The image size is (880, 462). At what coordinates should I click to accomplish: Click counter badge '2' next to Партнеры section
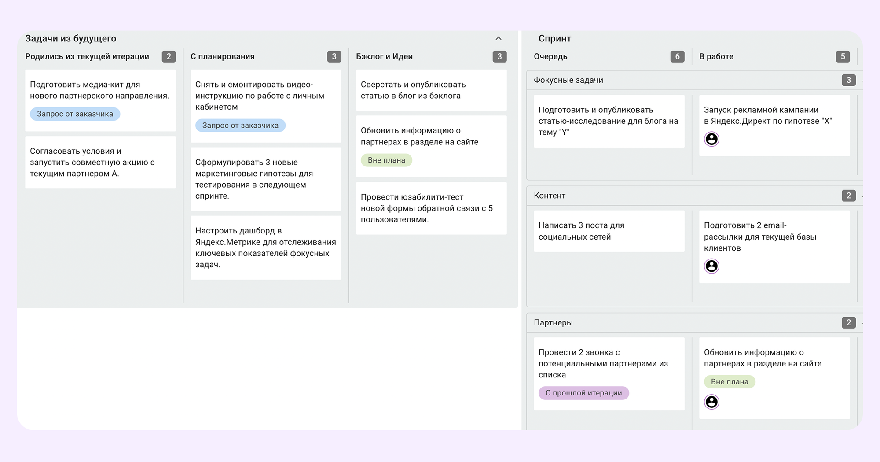pyautogui.click(x=848, y=322)
